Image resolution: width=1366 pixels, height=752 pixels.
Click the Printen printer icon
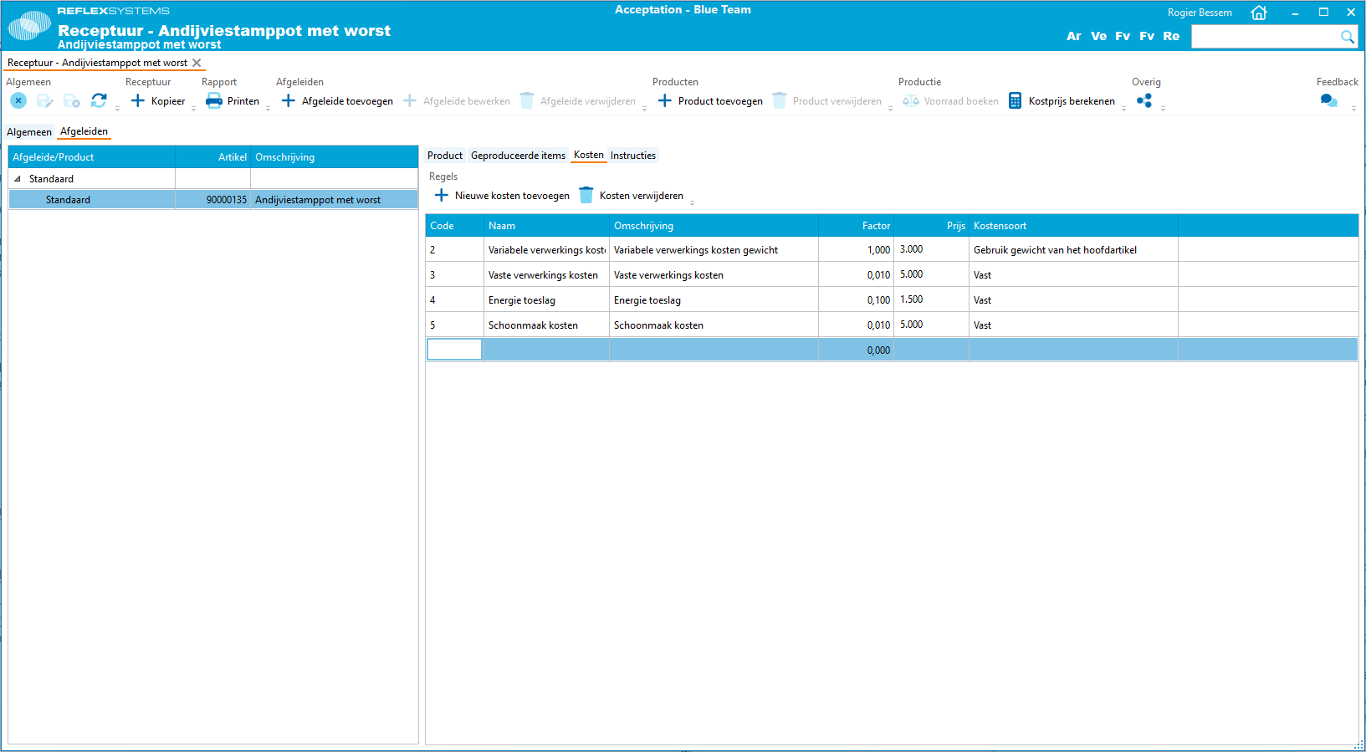214,101
